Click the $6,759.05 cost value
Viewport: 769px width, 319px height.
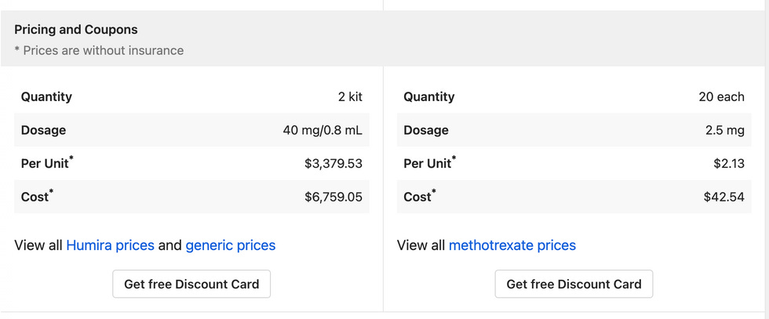coord(333,197)
